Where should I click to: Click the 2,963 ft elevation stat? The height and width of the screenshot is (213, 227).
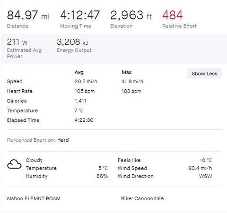coord(131,15)
